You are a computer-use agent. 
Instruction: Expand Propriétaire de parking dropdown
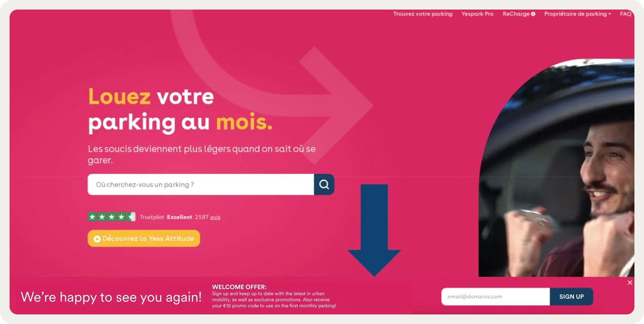577,14
